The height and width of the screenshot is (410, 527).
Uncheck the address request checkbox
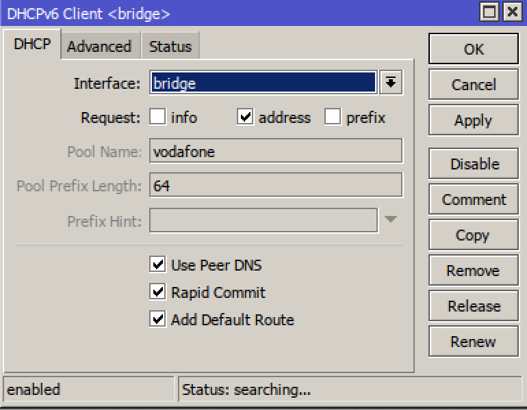[246, 118]
